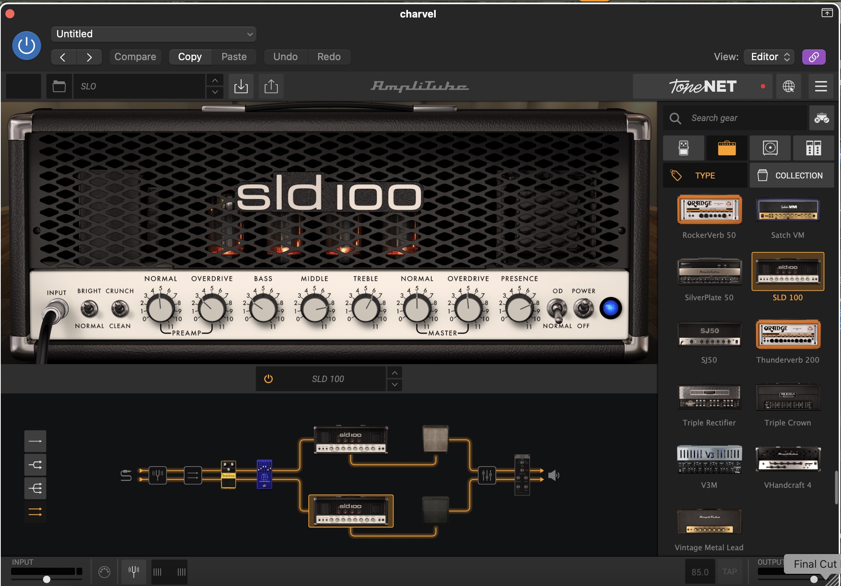Click the tuner block in signal chain

pos(158,475)
